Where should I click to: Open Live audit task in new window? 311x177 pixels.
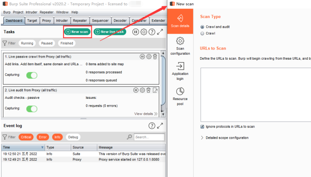click(155, 90)
